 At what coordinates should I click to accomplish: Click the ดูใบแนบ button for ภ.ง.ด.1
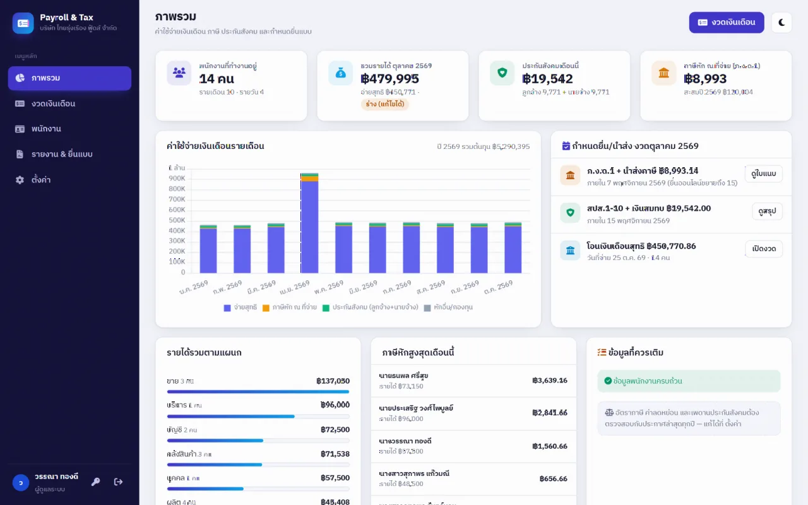pos(764,174)
